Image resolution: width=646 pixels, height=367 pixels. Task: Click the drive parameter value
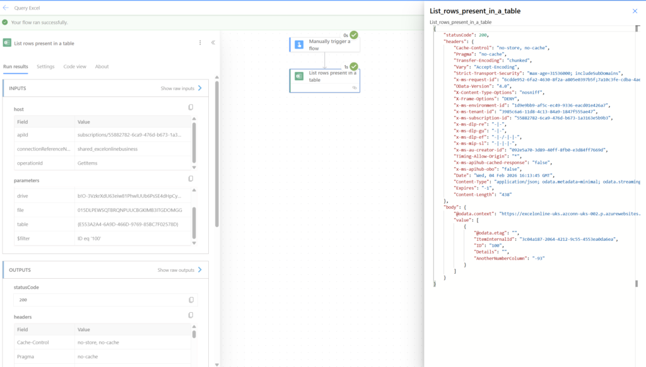coord(129,195)
